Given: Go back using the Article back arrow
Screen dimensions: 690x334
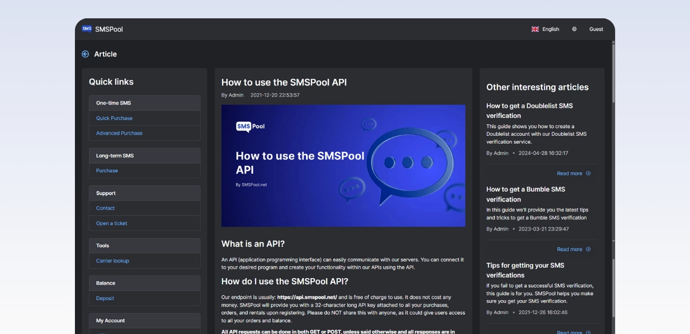Looking at the screenshot, I should [85, 54].
